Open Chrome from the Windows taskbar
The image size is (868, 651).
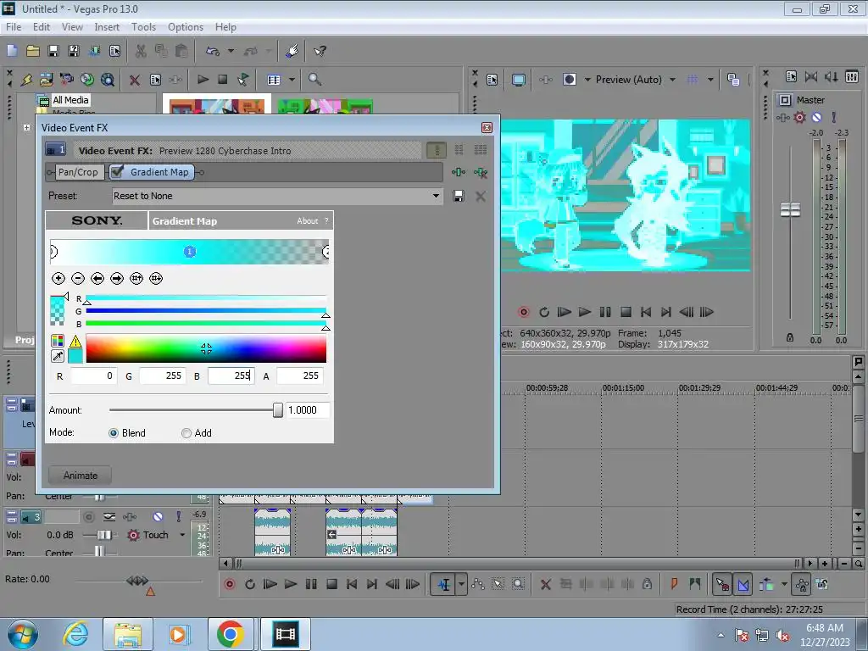click(x=231, y=634)
